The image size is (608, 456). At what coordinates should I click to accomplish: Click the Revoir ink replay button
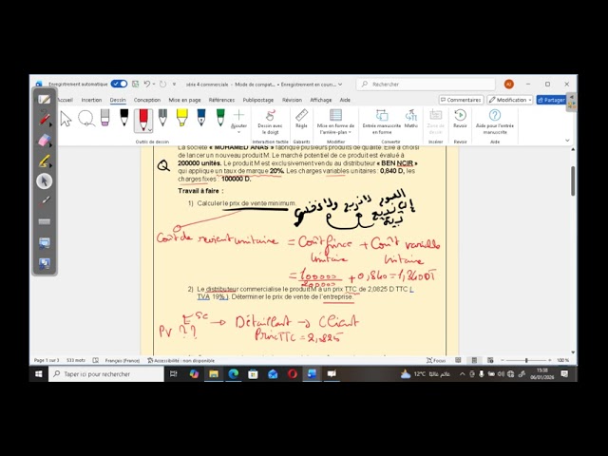pyautogui.click(x=460, y=119)
